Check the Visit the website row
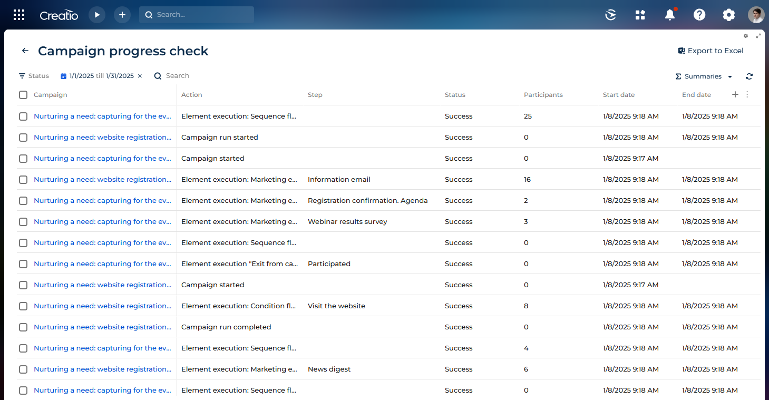This screenshot has height=400, width=769. [x=23, y=306]
